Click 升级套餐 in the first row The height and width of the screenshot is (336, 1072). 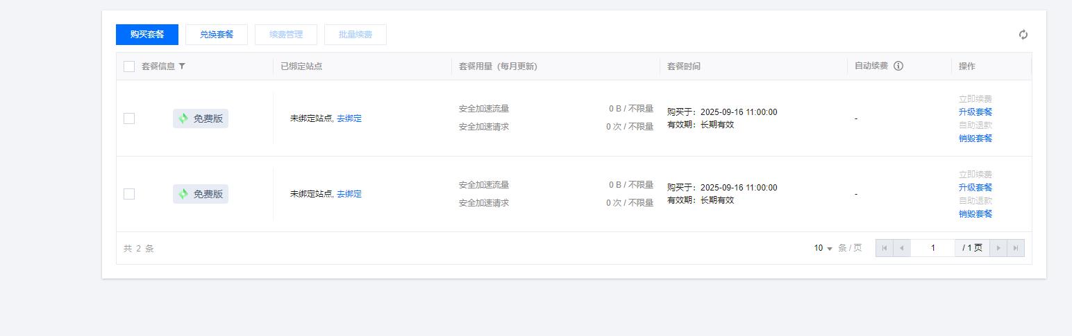[x=975, y=112]
